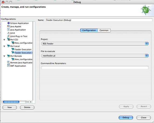Choose the Java Application icon

click(x=9, y=30)
